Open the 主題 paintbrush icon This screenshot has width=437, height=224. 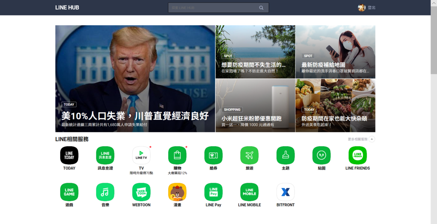click(x=286, y=155)
